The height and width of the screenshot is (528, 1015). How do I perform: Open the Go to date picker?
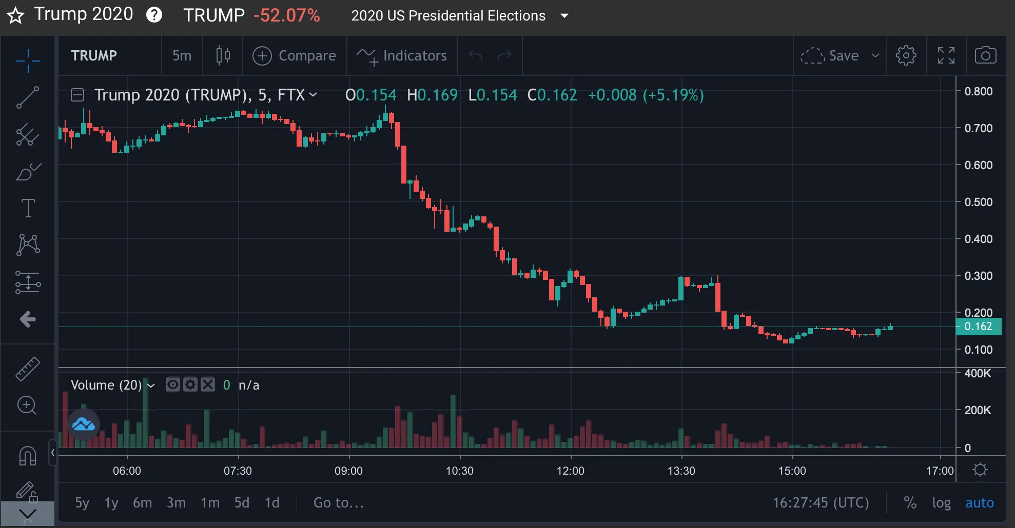[x=339, y=503]
